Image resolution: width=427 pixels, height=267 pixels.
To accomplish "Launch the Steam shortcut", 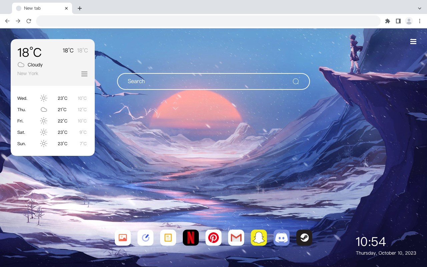I will tap(304, 238).
